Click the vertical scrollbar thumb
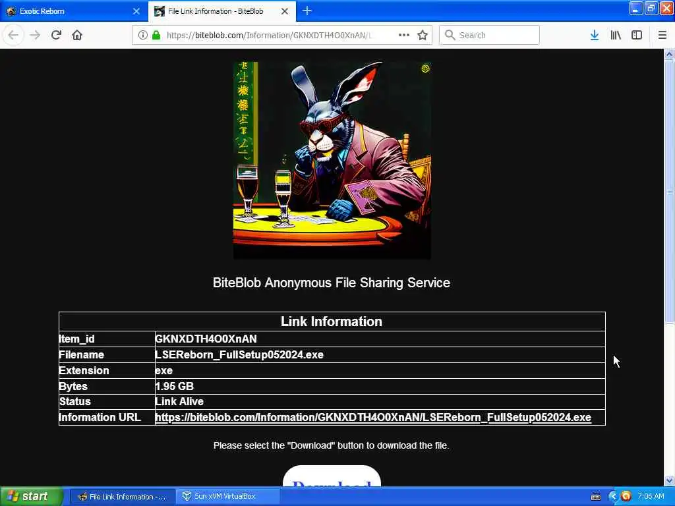 coord(669,190)
